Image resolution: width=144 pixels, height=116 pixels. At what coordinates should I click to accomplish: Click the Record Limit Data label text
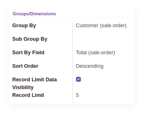tap(34, 79)
